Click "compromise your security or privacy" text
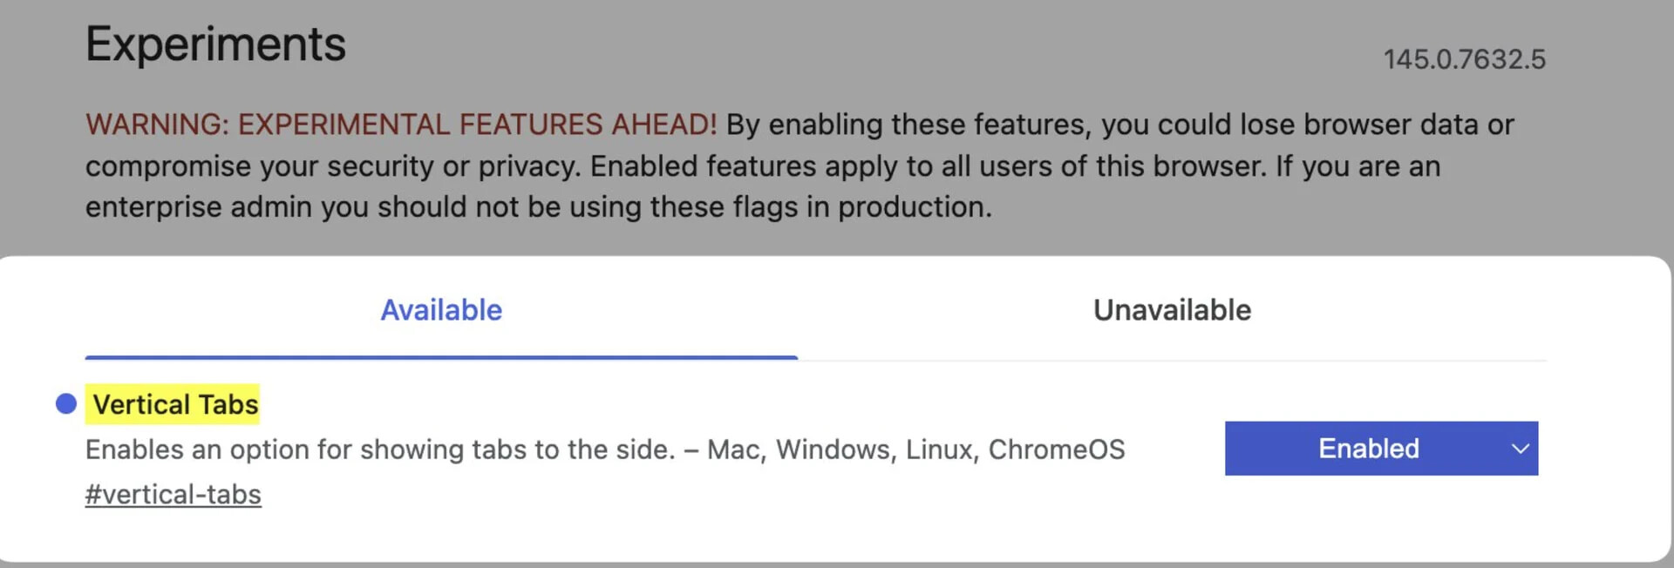1674x568 pixels. coord(331,166)
